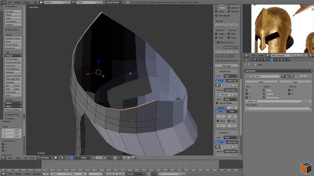This screenshot has height=176, width=314.
Task: Toggle Mirror Vertex Groups checkbox
Action: click(264, 97)
